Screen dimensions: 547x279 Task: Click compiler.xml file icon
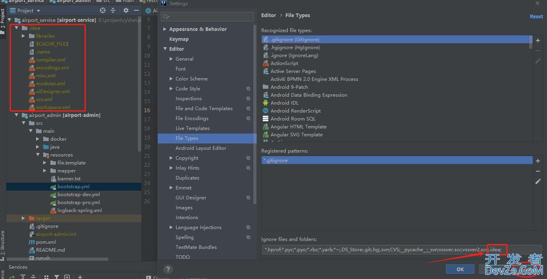32,60
